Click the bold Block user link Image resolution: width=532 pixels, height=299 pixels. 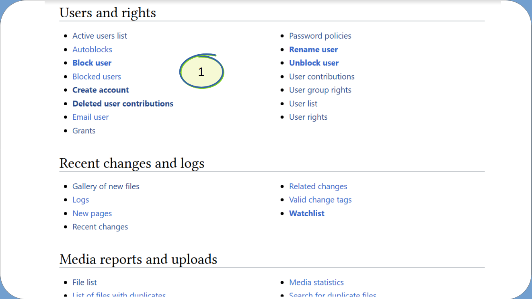[x=92, y=63]
